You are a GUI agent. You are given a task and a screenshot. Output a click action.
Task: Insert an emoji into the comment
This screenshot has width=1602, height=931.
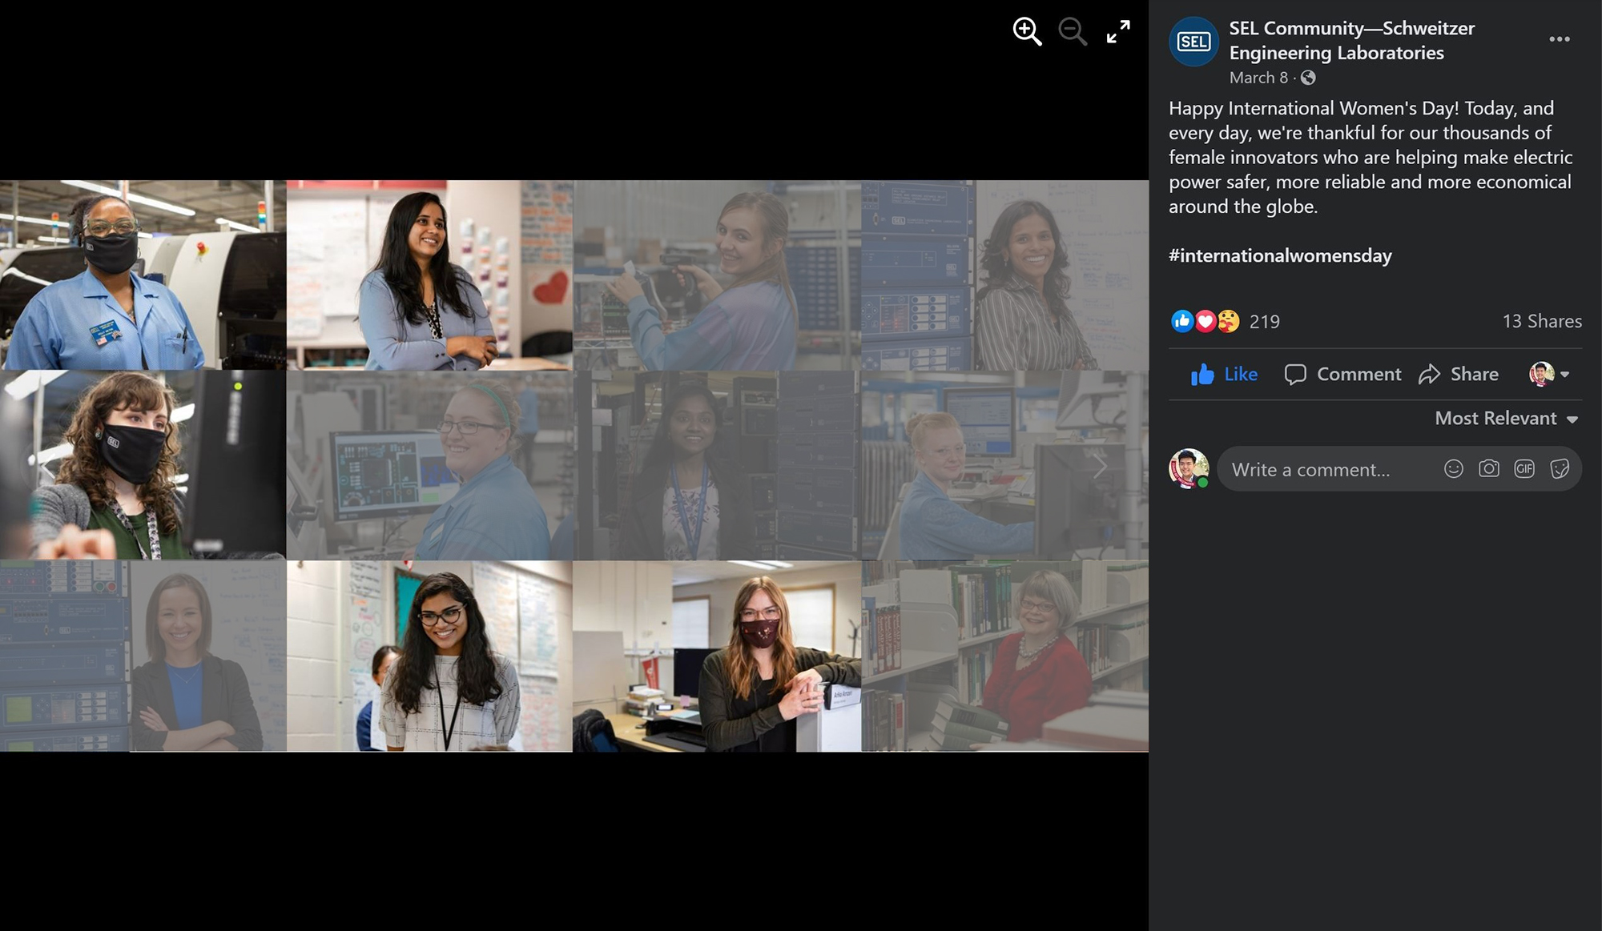(1453, 469)
